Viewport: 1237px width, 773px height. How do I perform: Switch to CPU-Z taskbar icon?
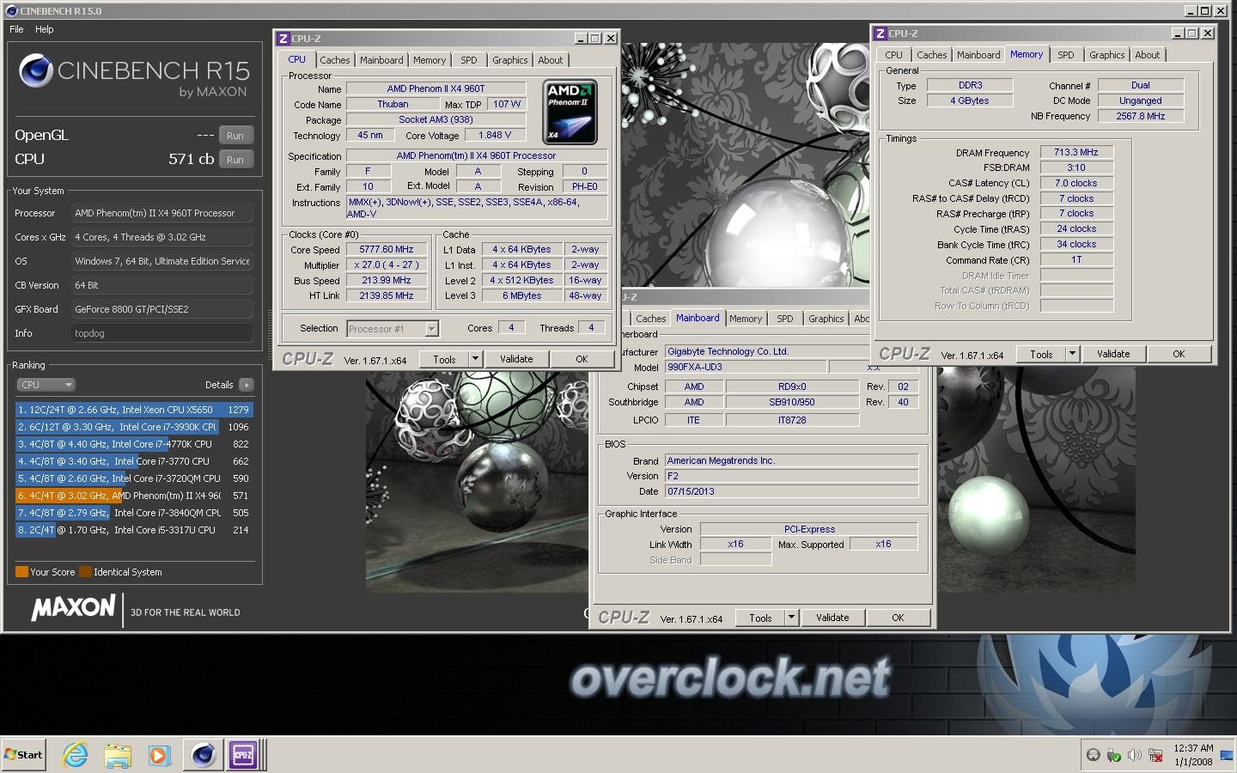click(x=243, y=755)
